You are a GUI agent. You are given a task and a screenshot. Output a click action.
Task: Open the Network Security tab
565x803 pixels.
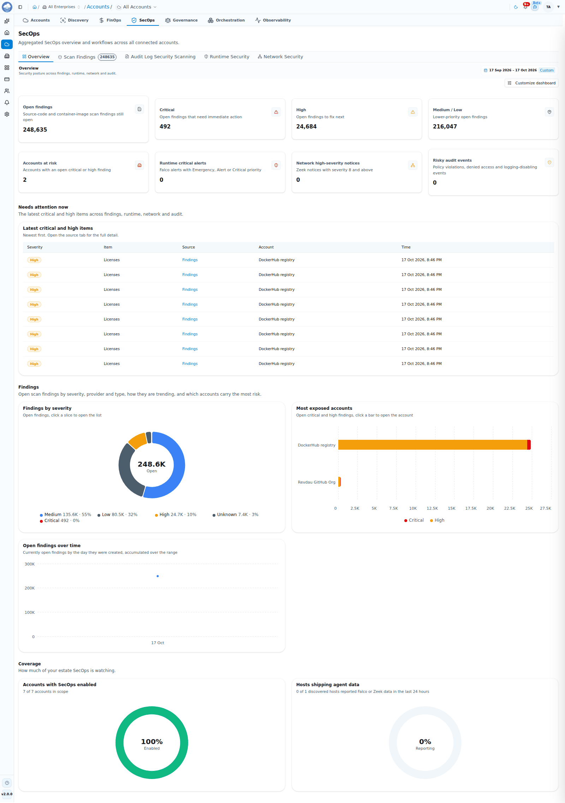[x=280, y=57]
